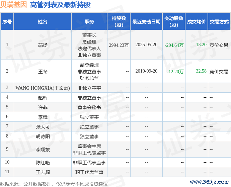Click the date 2025-05-20

pyautogui.click(x=146, y=44)
